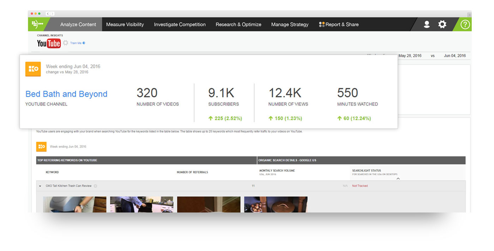Collapse the OXO Tall Kitchen Trash Can row
494x251 pixels.
[40, 186]
